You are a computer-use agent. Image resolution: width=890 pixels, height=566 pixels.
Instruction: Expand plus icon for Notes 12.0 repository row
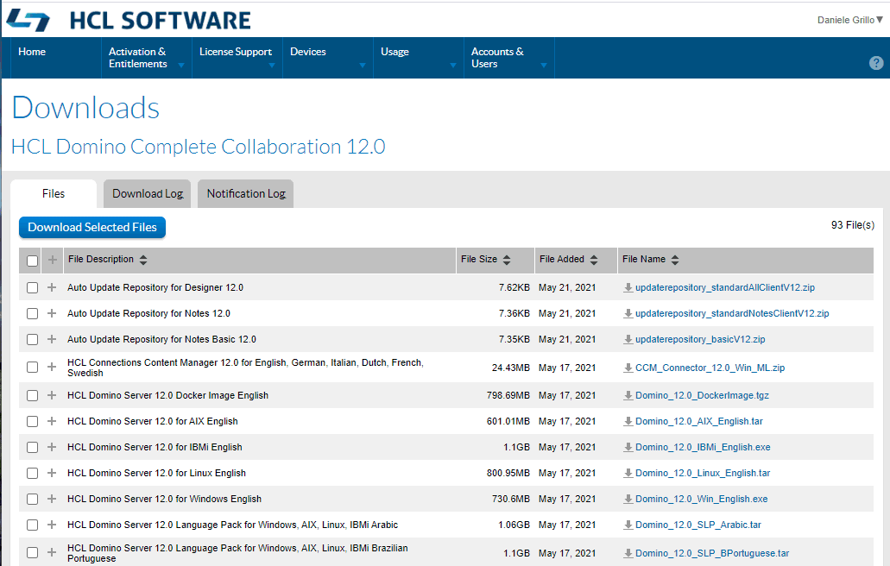click(x=52, y=313)
